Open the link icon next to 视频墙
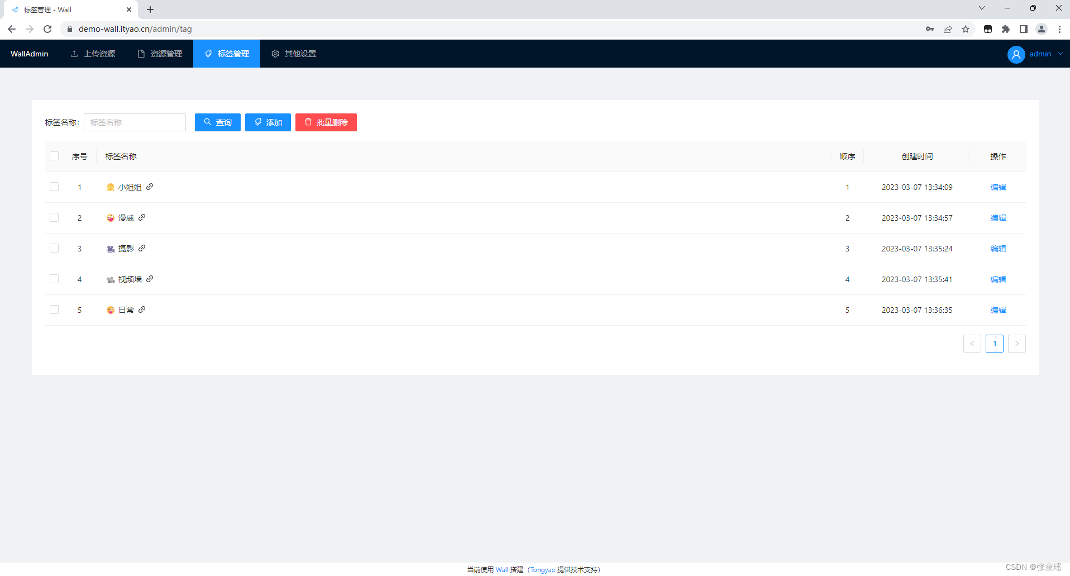Viewport: 1070px width, 576px height. click(x=150, y=279)
